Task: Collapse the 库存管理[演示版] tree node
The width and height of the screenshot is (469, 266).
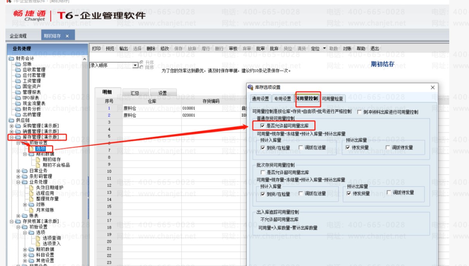Action: click(x=12, y=137)
